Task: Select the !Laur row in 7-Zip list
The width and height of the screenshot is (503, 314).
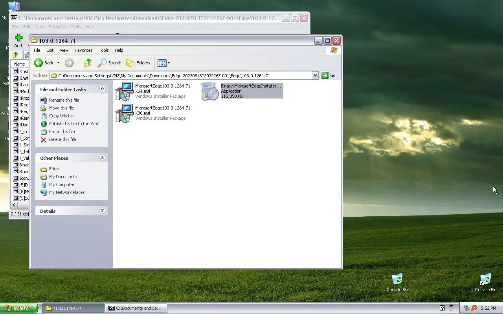Action: click(x=21, y=85)
